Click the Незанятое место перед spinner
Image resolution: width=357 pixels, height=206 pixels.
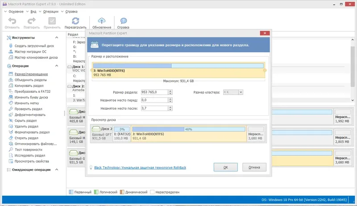pos(170,100)
